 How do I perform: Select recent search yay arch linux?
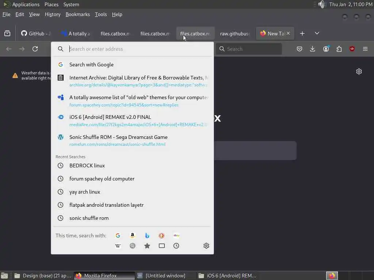coord(132,192)
